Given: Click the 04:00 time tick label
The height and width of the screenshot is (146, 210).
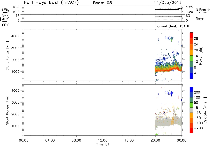Looking at the screenshot, I should tap(50, 140).
